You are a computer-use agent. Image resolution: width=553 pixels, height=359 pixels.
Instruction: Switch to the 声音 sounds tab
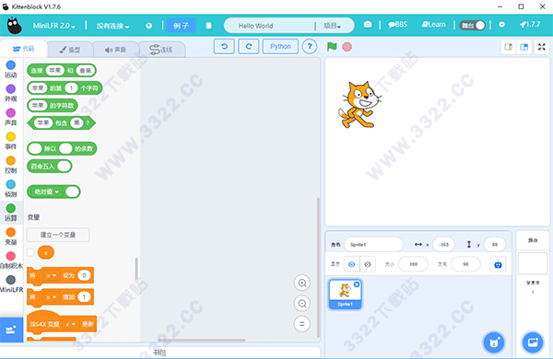click(x=116, y=50)
